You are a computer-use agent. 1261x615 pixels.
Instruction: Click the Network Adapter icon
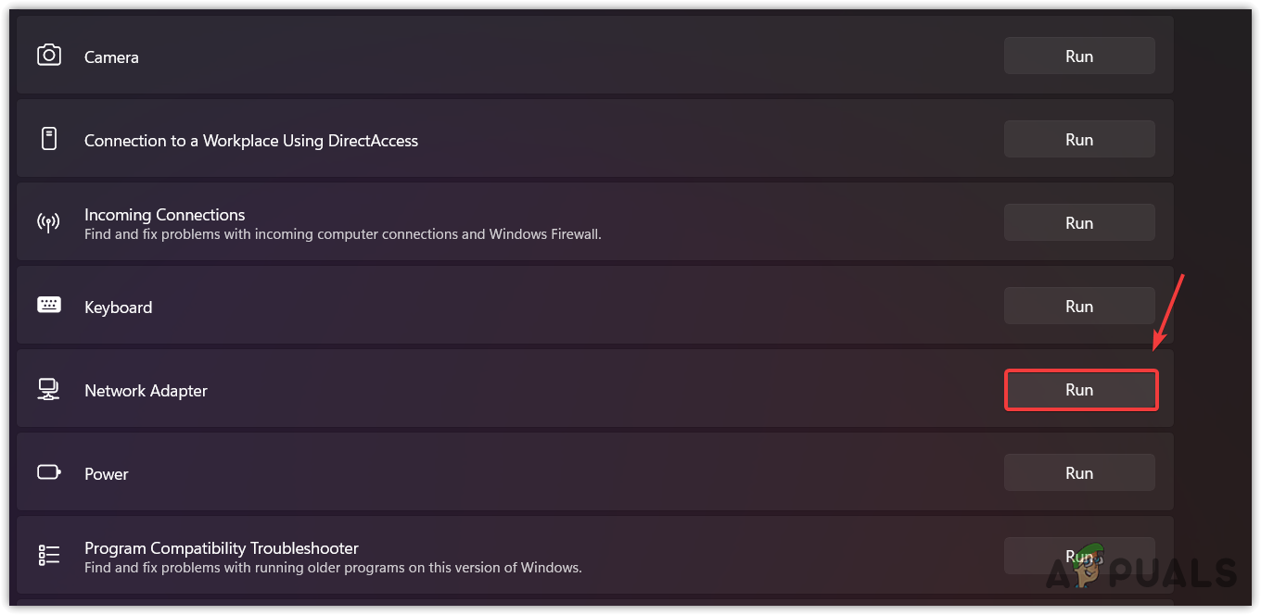point(48,390)
